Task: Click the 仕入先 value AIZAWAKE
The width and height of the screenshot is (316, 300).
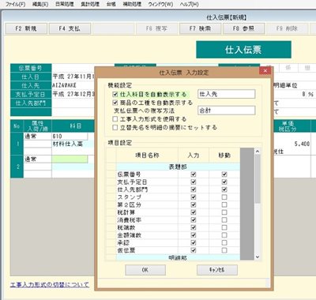Action: pyautogui.click(x=65, y=85)
